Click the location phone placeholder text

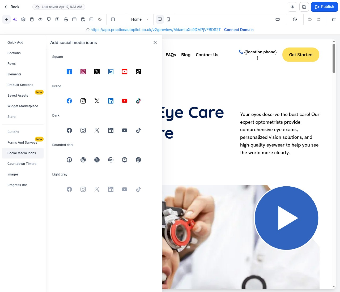point(260,55)
